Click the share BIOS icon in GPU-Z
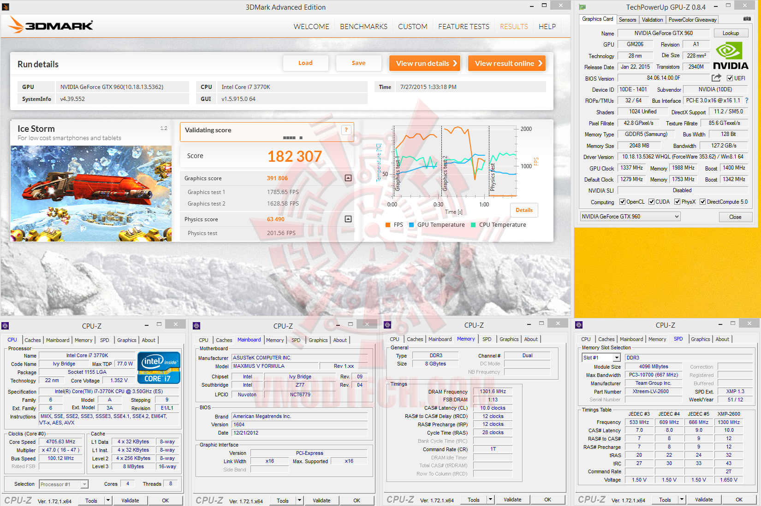This screenshot has height=506, width=761. tap(716, 78)
